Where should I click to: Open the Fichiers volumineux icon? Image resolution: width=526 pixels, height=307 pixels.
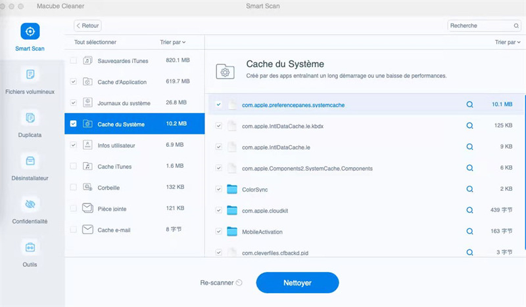click(30, 74)
